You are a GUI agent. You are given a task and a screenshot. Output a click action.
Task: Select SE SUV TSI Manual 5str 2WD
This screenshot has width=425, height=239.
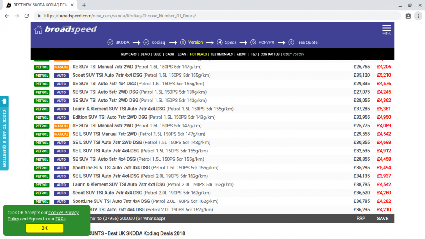point(137,126)
